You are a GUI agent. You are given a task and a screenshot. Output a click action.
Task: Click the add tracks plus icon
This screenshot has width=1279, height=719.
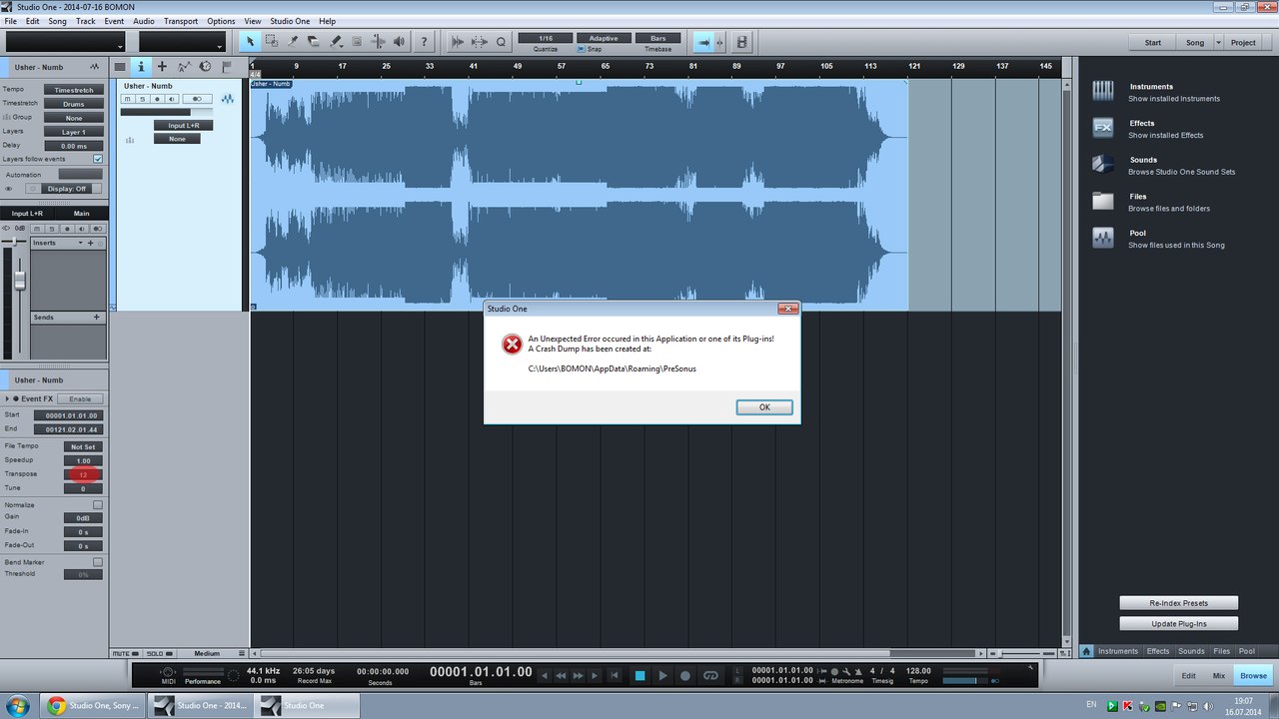pos(162,67)
